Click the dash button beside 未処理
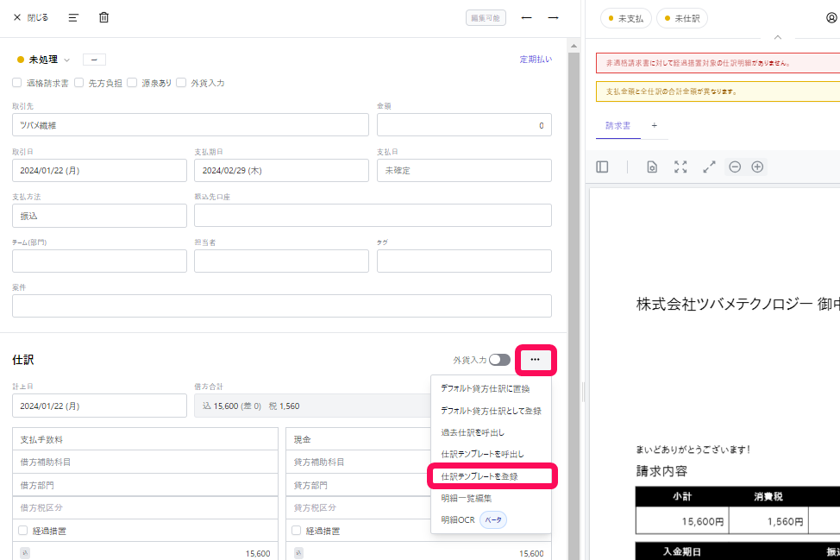Image resolution: width=840 pixels, height=560 pixels. [x=94, y=60]
